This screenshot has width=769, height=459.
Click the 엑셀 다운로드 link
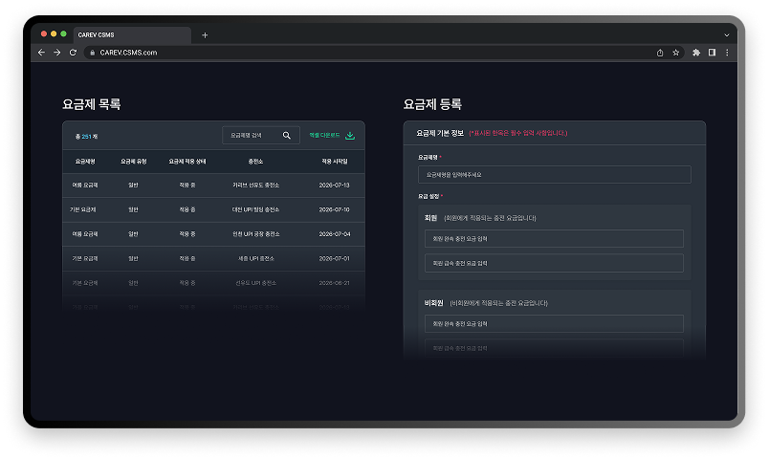(324, 136)
